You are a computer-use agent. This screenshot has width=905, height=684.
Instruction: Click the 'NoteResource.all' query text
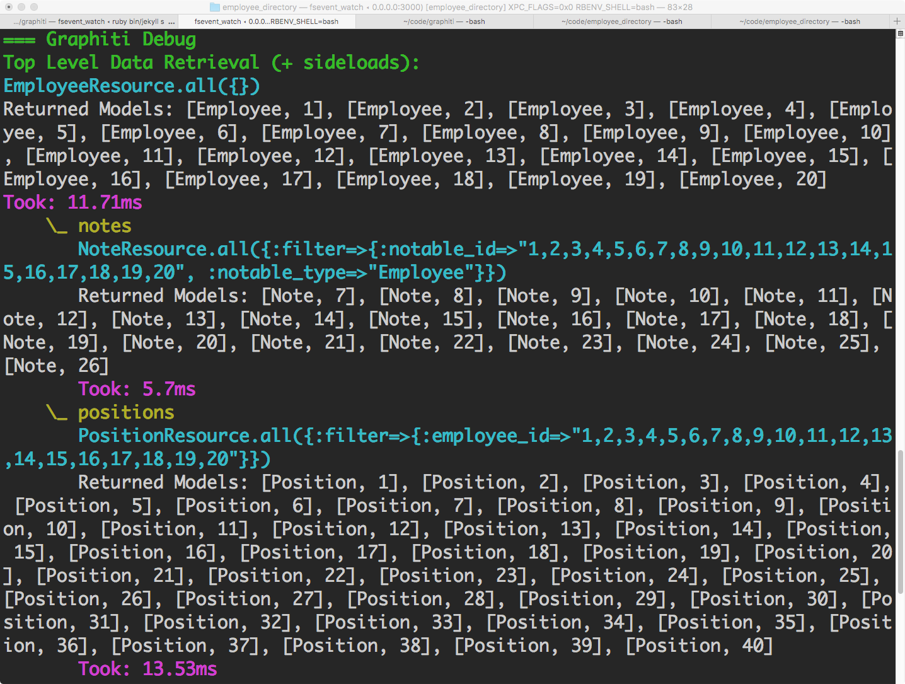coord(164,249)
